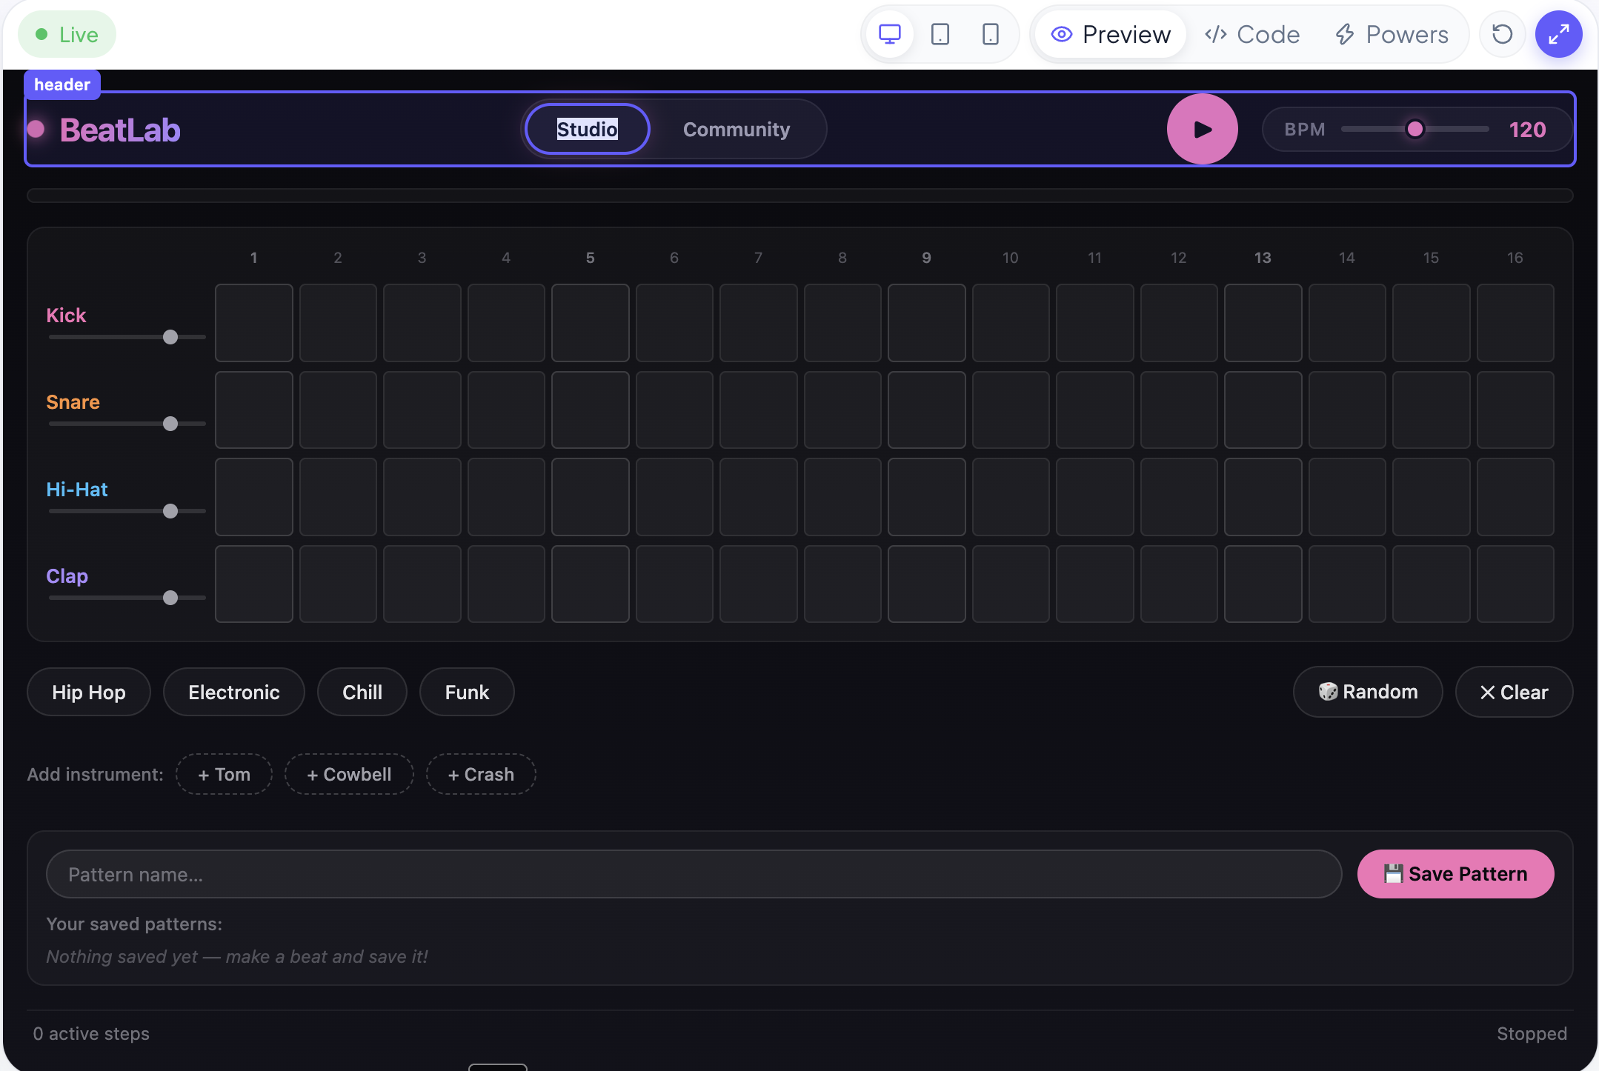Screen dimensions: 1599x1071
Task: Open the Powers tab
Action: coord(1392,34)
